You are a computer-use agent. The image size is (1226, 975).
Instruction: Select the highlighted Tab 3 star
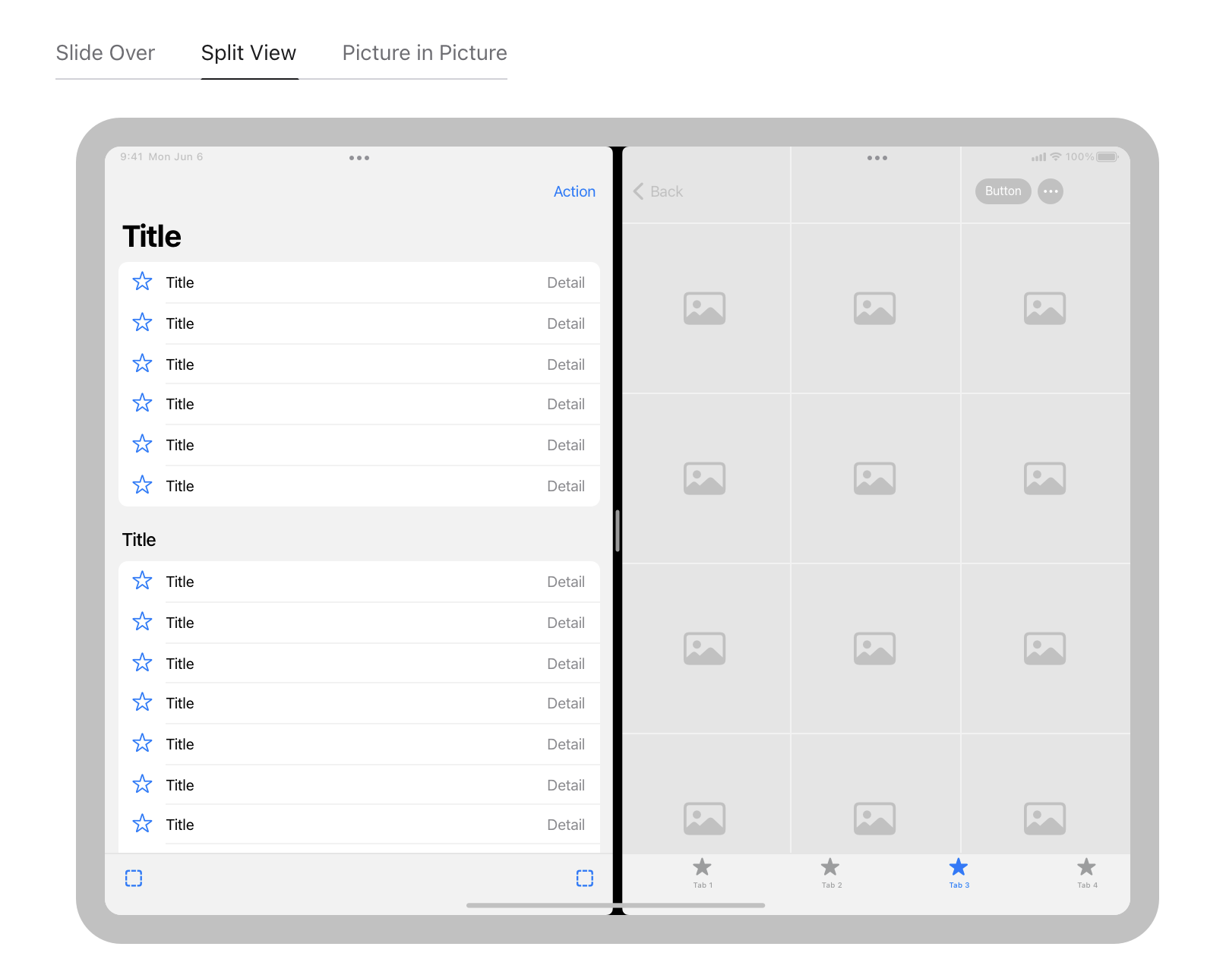(x=958, y=868)
